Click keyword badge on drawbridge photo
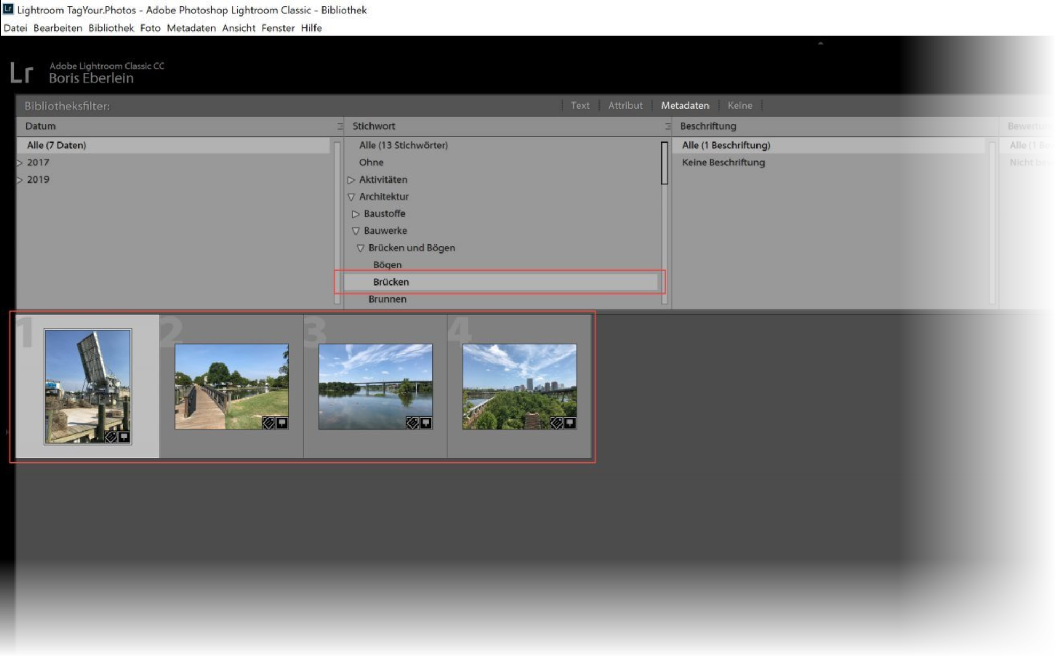This screenshot has width=1056, height=657. click(111, 437)
